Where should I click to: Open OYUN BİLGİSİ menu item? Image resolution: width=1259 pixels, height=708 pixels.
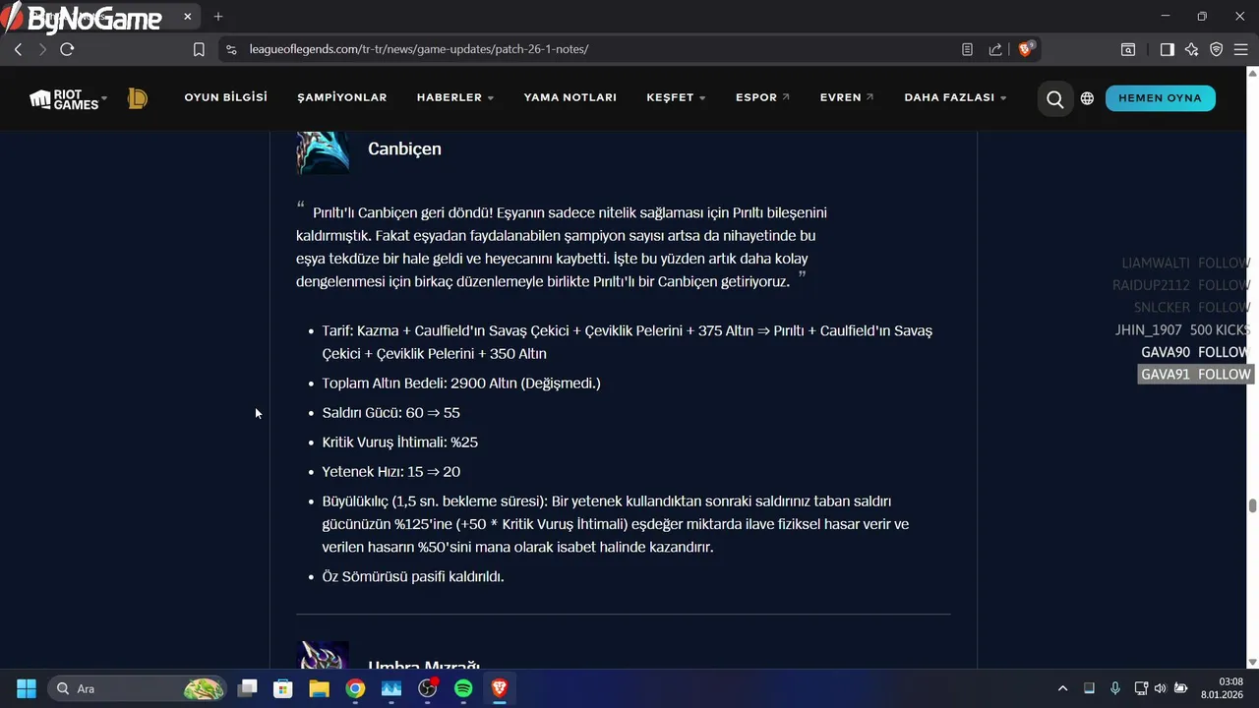[x=225, y=97]
